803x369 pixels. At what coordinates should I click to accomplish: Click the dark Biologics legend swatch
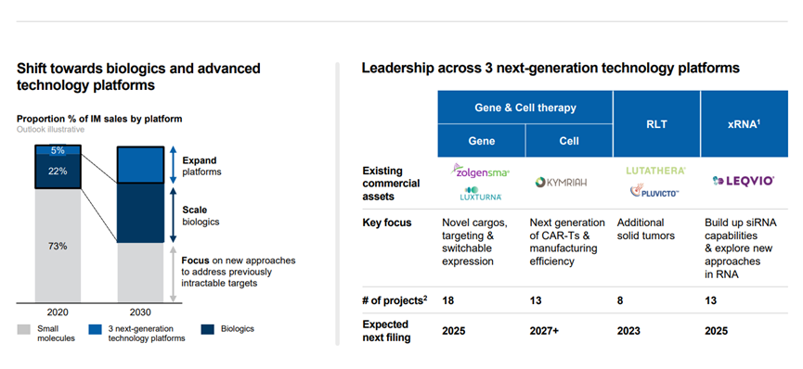click(x=207, y=328)
